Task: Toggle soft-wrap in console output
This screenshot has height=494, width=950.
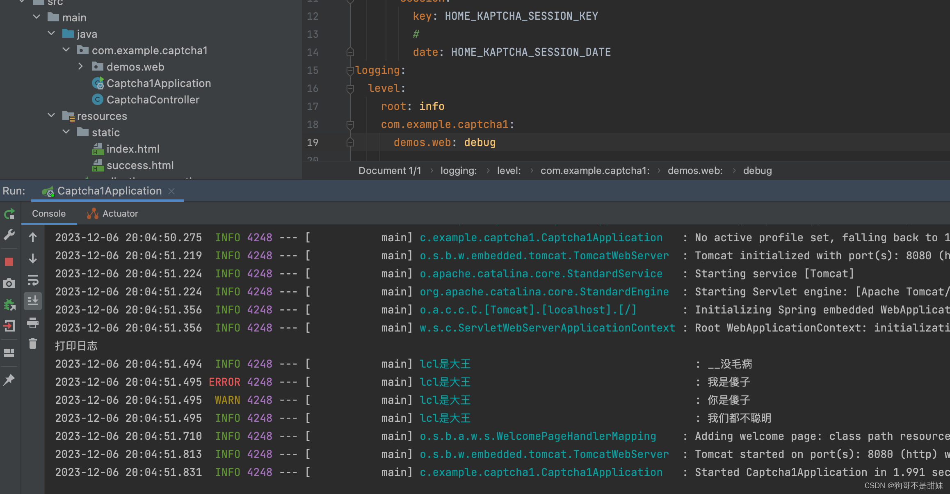Action: pyautogui.click(x=33, y=280)
